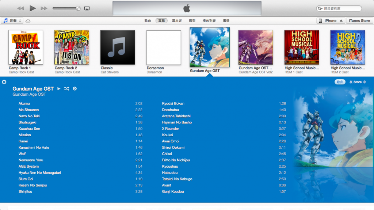Click the iCloud download cloud icon
Screen dimensions: 374x210
pos(28,21)
